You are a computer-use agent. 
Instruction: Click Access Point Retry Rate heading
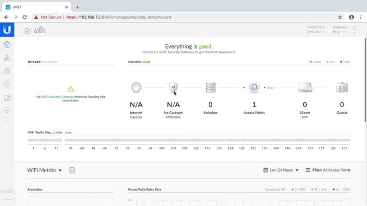click(145, 189)
